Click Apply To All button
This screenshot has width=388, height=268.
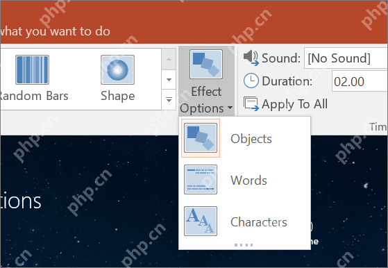(285, 103)
